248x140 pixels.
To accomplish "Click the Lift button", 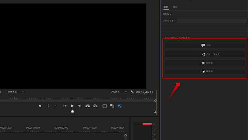I will tap(87, 106).
